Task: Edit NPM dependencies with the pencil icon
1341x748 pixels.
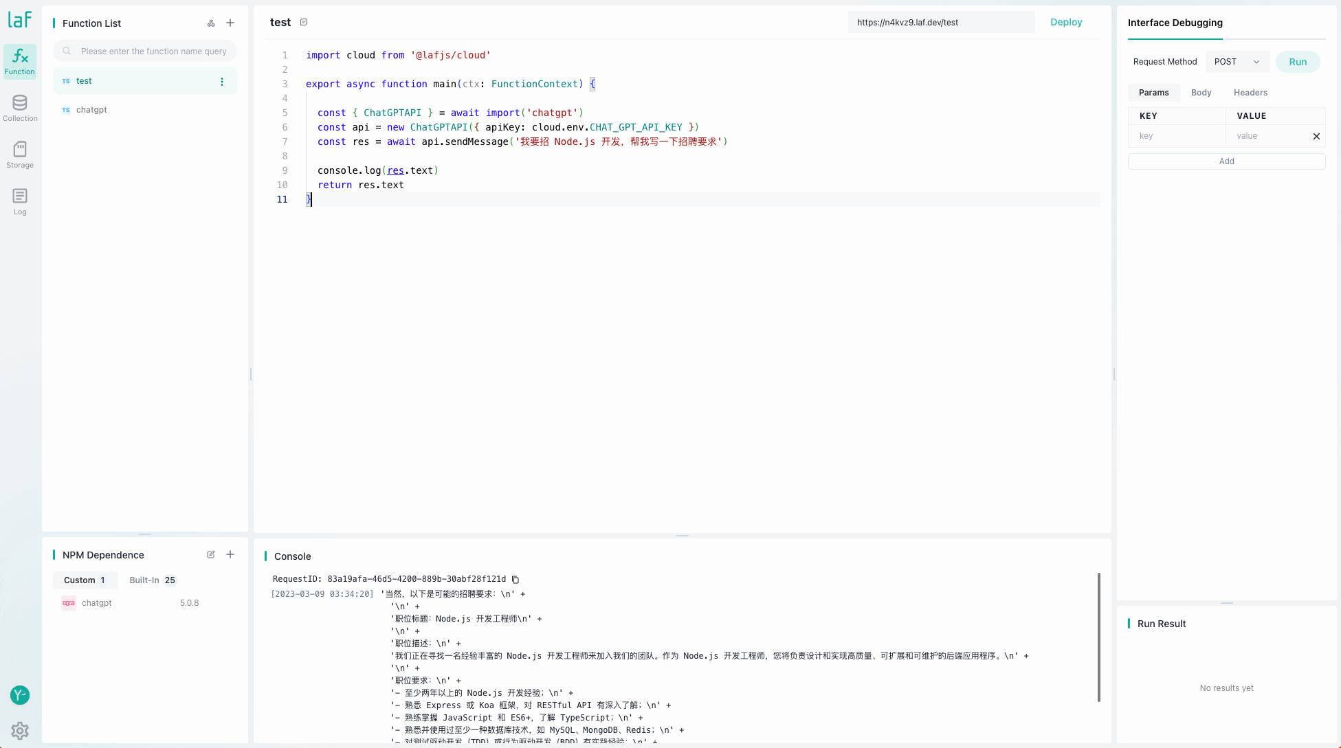Action: pyautogui.click(x=211, y=554)
